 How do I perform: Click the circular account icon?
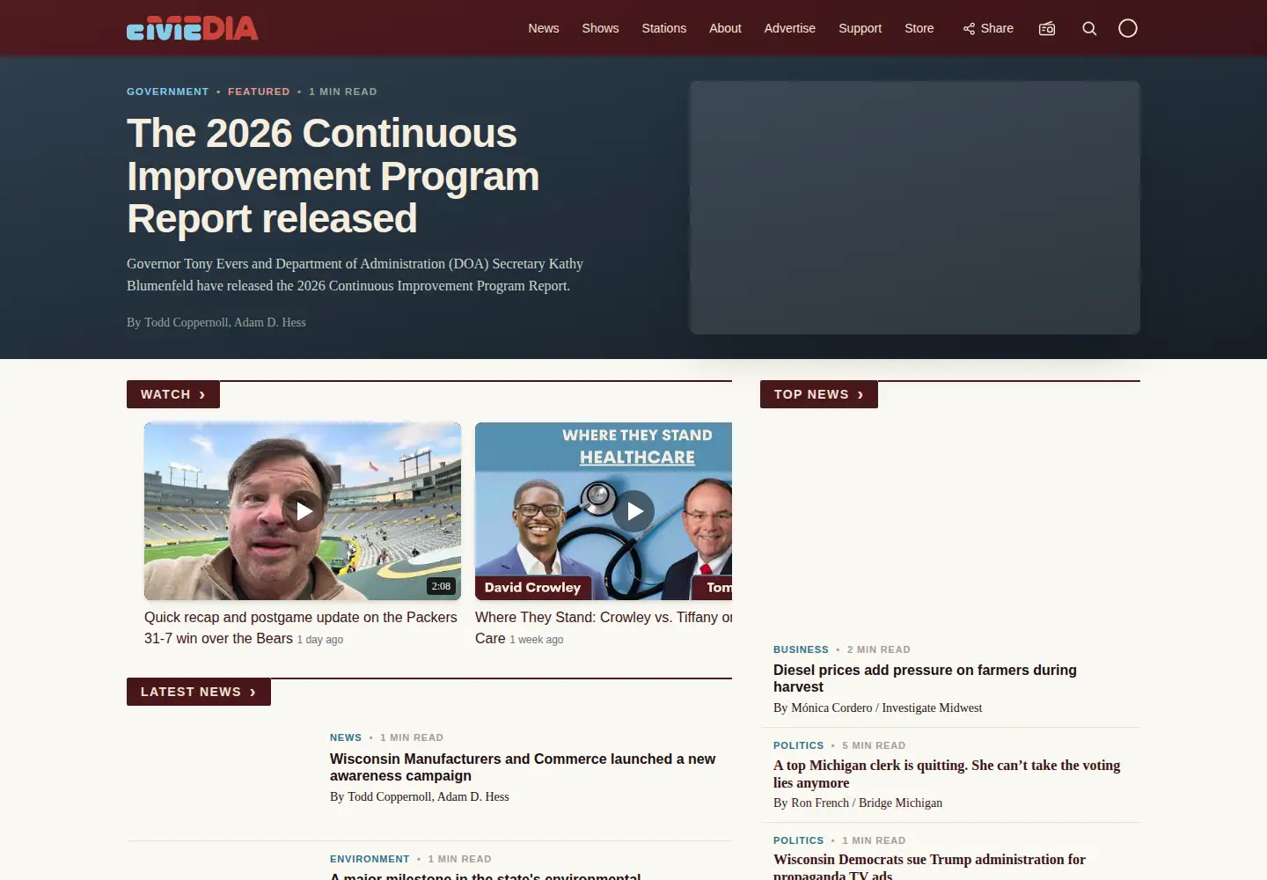click(1128, 28)
